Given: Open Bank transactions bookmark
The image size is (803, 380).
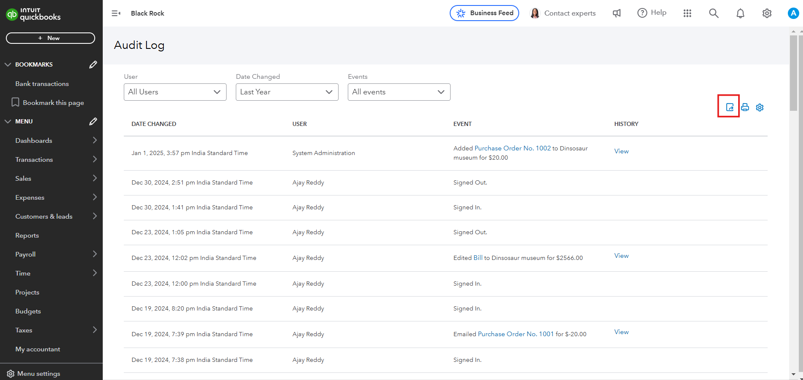Looking at the screenshot, I should 42,84.
